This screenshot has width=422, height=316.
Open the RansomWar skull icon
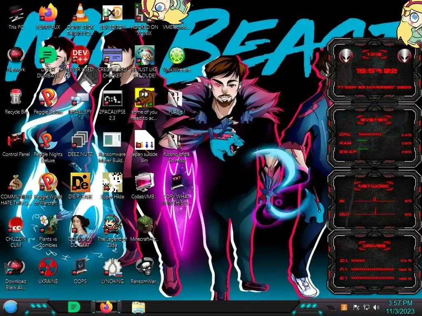click(144, 271)
